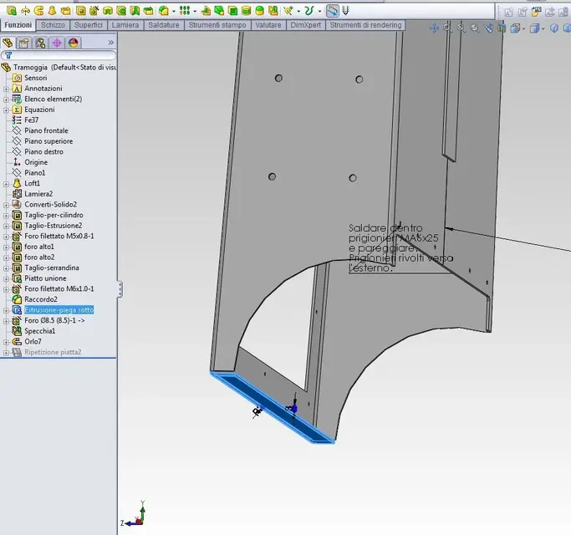
Task: Expand the Loft1 feature node
Action: coord(6,184)
